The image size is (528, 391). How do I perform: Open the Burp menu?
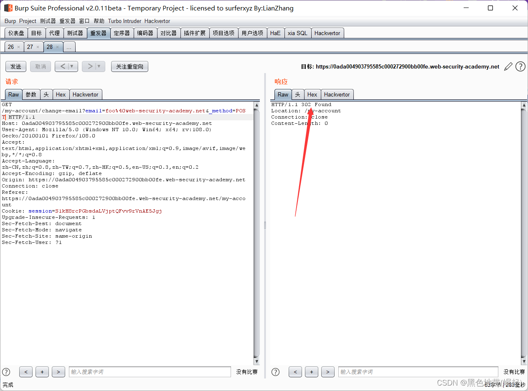click(10, 21)
